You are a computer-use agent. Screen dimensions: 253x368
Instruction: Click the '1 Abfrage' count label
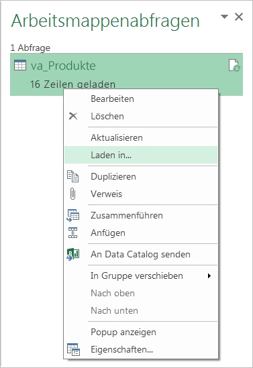[30, 48]
